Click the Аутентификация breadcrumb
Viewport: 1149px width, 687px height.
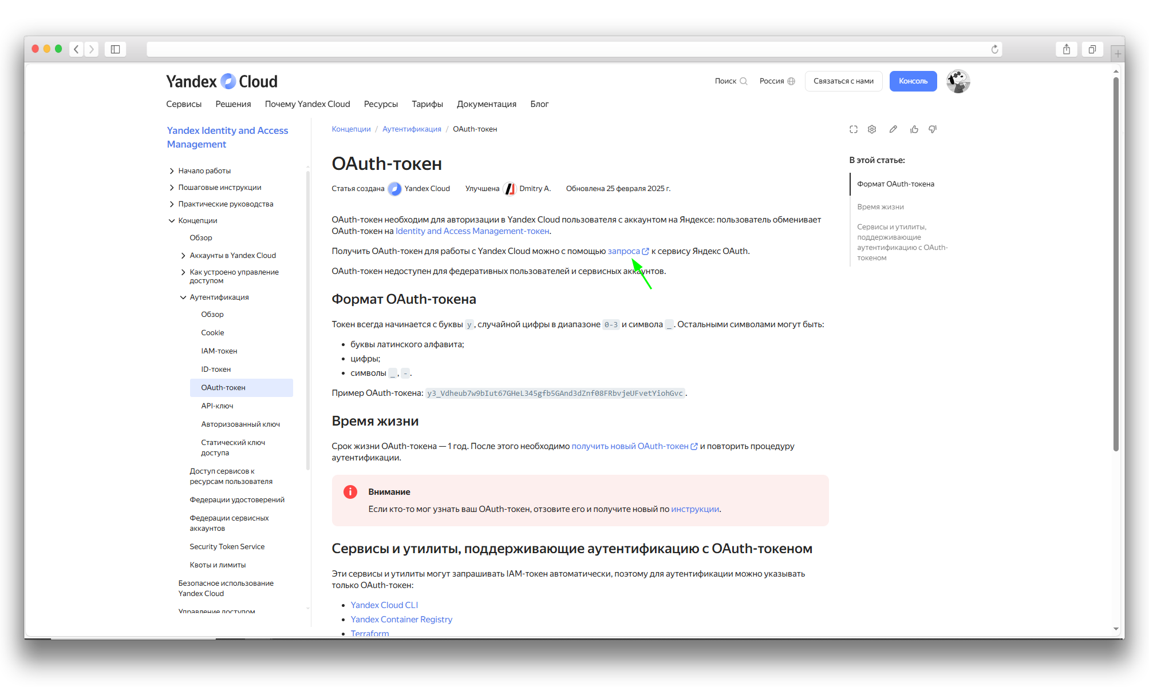coord(412,129)
